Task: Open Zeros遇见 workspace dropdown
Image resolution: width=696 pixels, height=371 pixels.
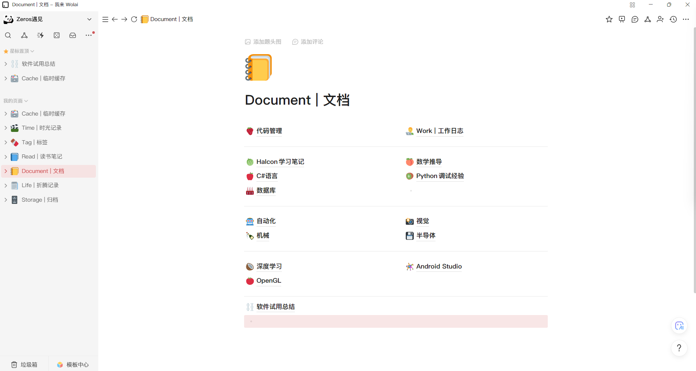Action: tap(89, 19)
